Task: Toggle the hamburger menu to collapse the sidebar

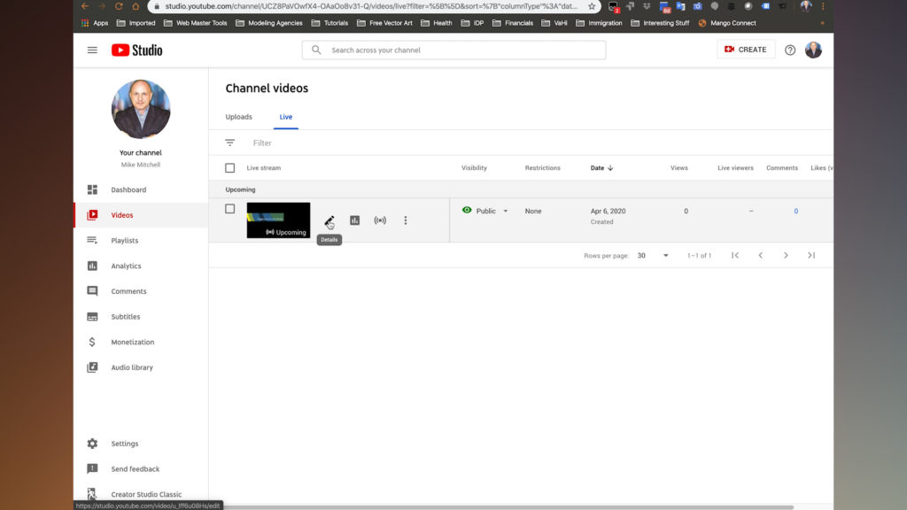Action: click(x=91, y=50)
